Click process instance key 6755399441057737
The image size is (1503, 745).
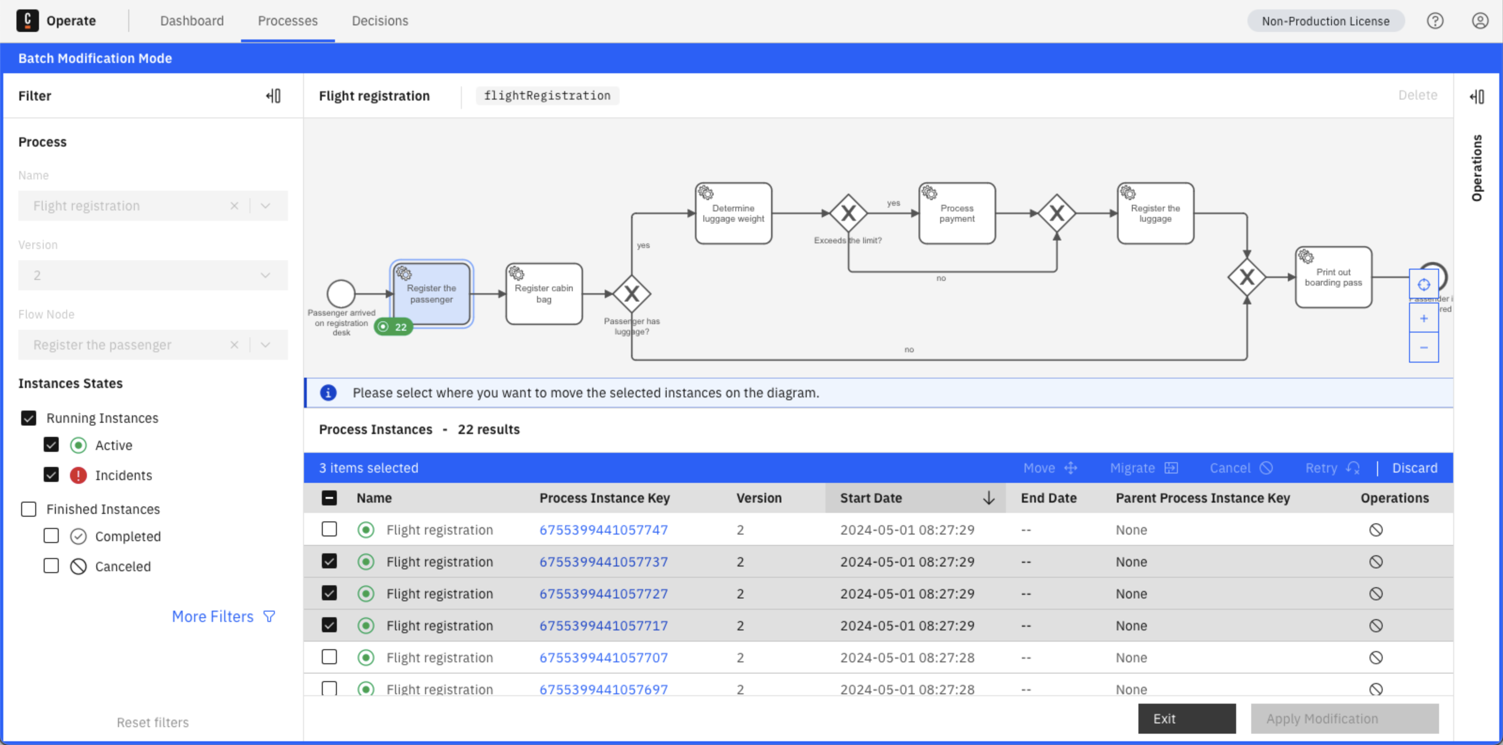604,561
